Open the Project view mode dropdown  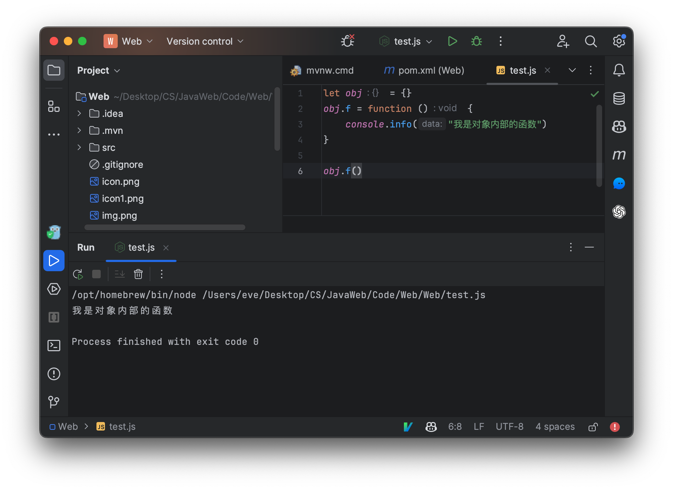point(99,70)
